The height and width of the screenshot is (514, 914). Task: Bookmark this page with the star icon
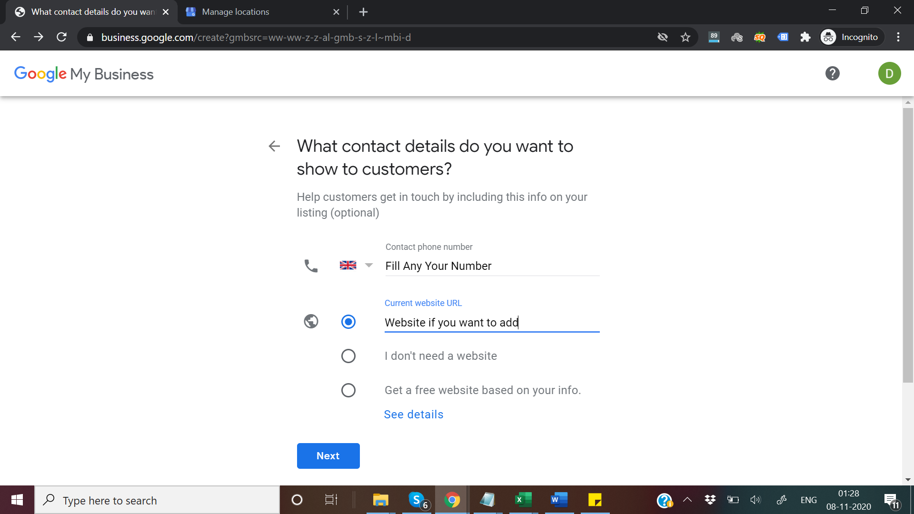[685, 37]
